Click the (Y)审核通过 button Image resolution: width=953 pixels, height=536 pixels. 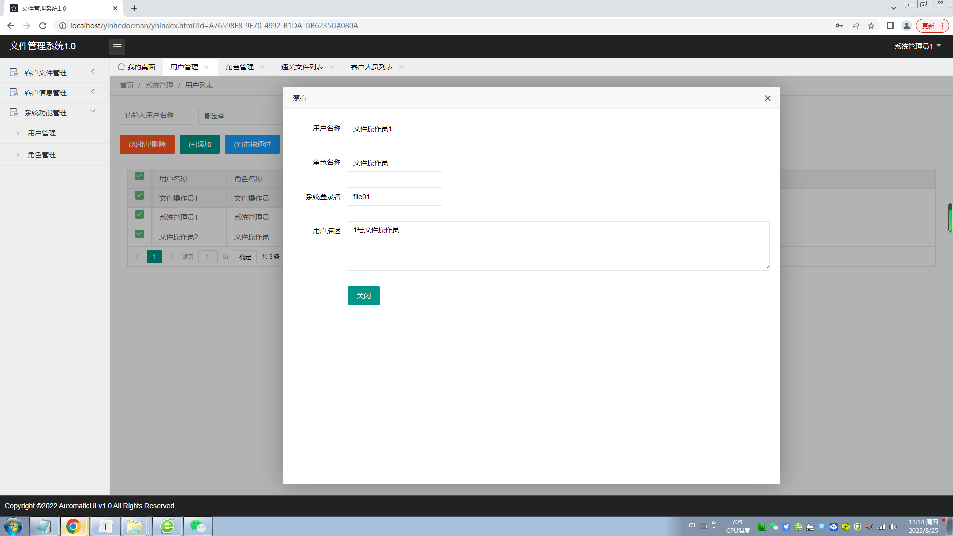(252, 144)
